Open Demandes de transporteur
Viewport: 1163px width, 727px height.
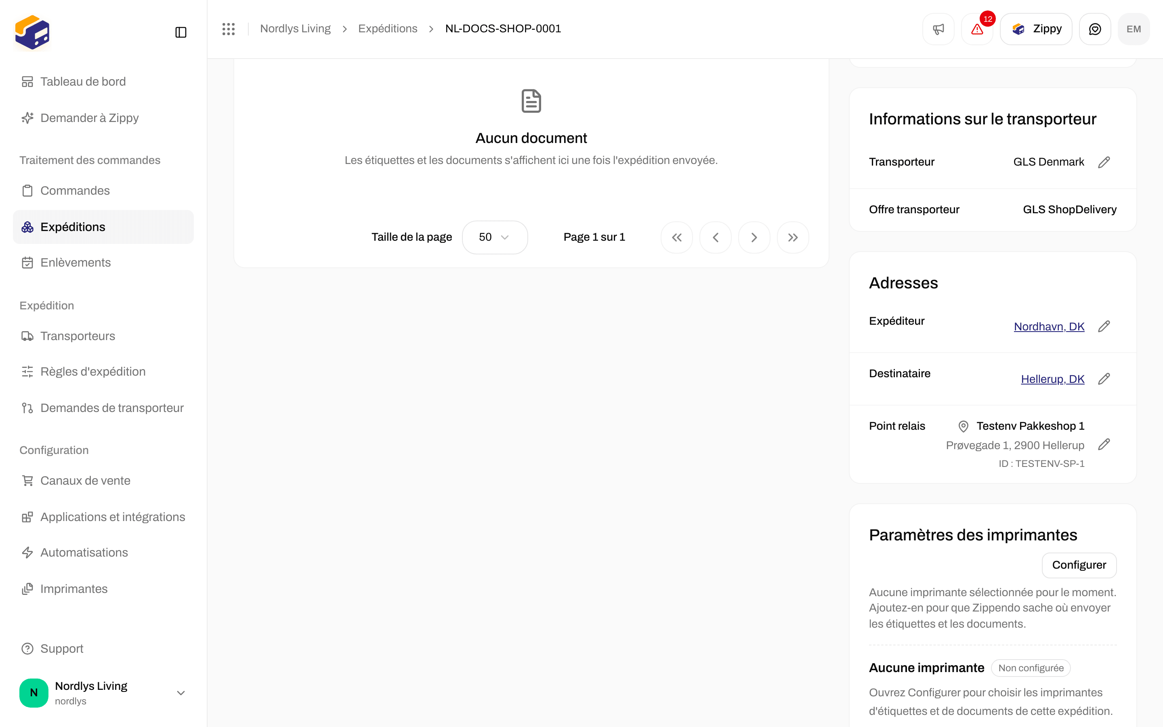(103, 408)
